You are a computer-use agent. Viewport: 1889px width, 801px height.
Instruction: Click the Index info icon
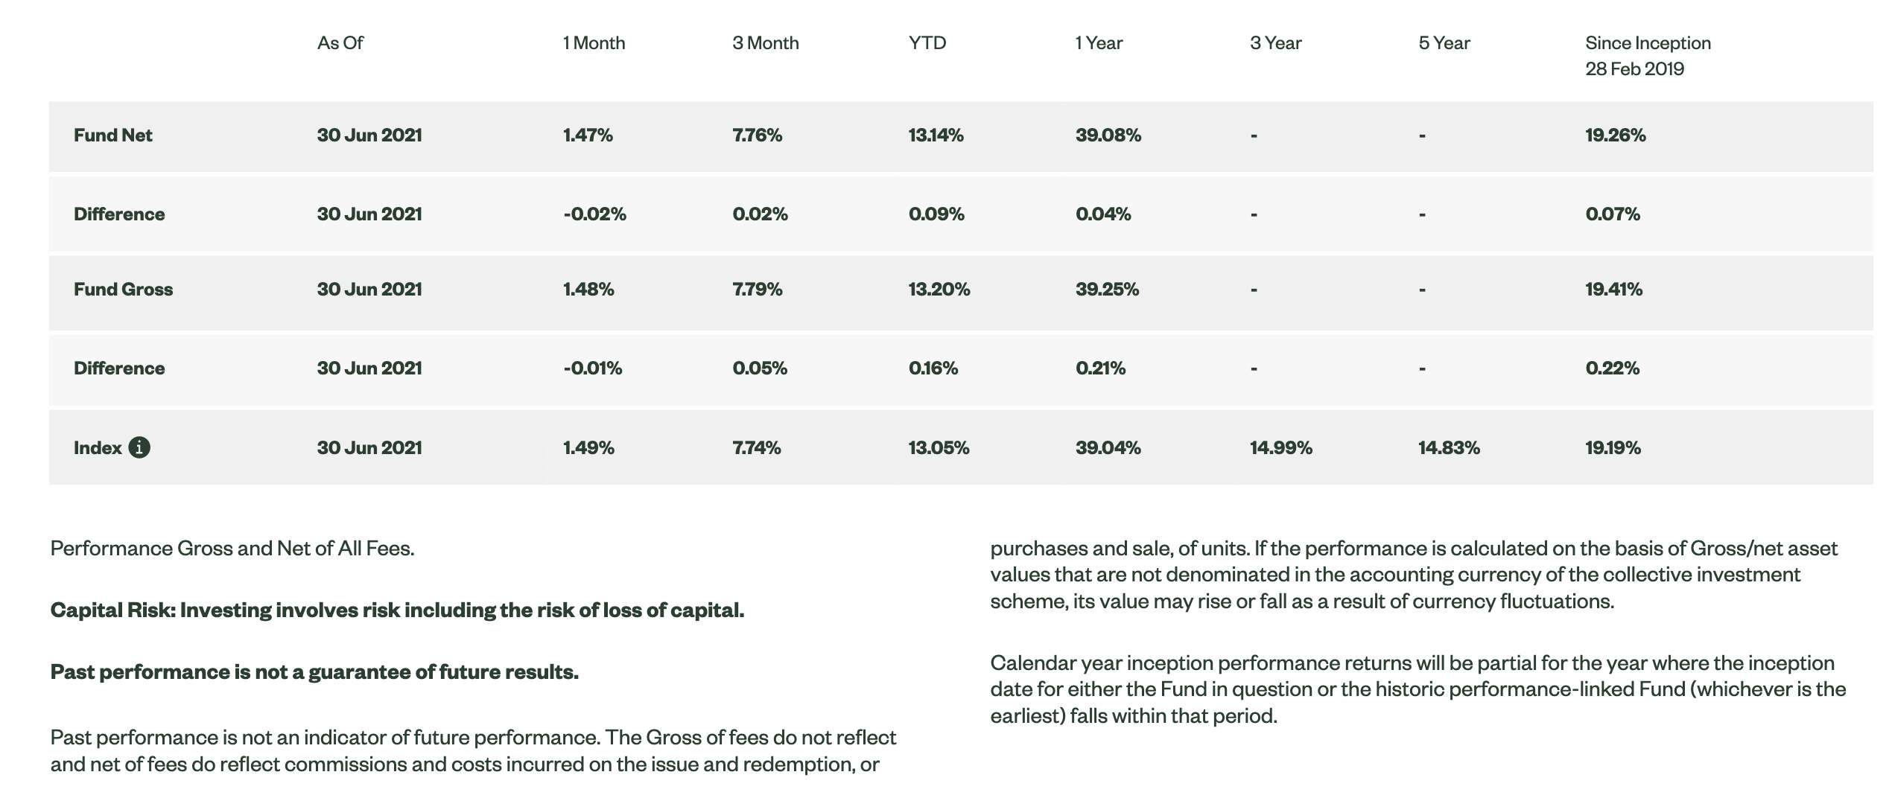tap(139, 447)
